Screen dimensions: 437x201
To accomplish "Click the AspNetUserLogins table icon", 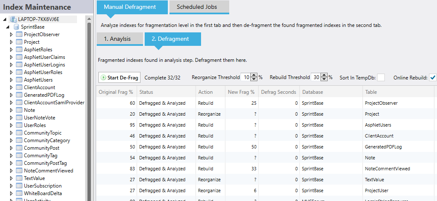I will [19, 65].
